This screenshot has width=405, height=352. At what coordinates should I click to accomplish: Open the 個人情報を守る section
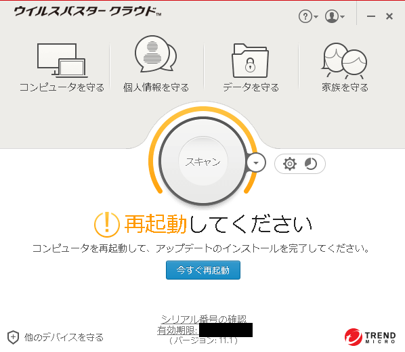click(x=156, y=64)
